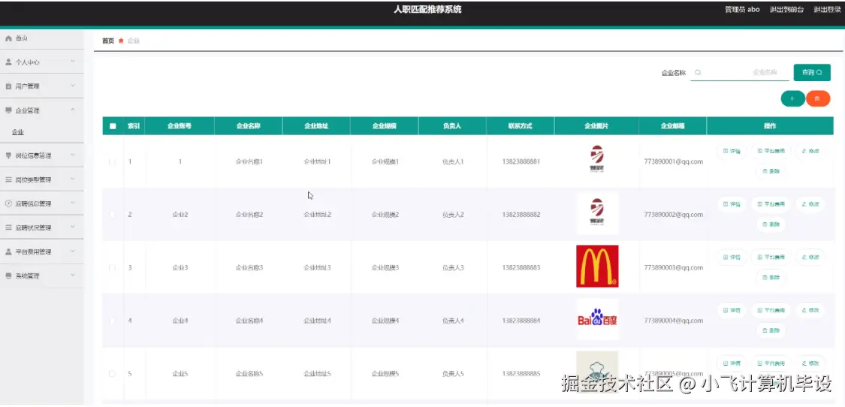Toggle the select-all checkbox in table header

click(113, 126)
